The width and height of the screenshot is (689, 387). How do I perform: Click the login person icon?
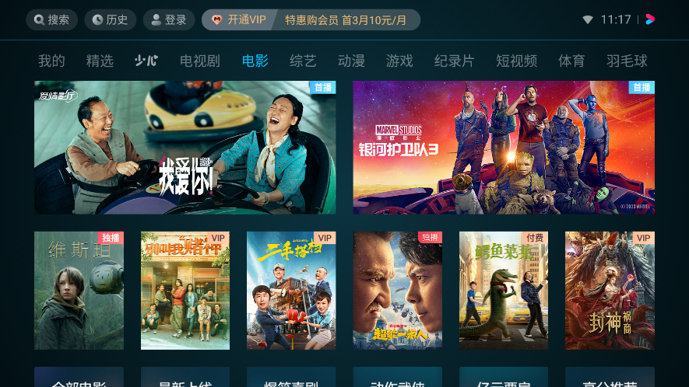click(x=156, y=19)
